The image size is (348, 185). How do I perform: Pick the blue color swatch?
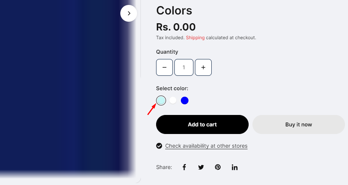pyautogui.click(x=185, y=100)
